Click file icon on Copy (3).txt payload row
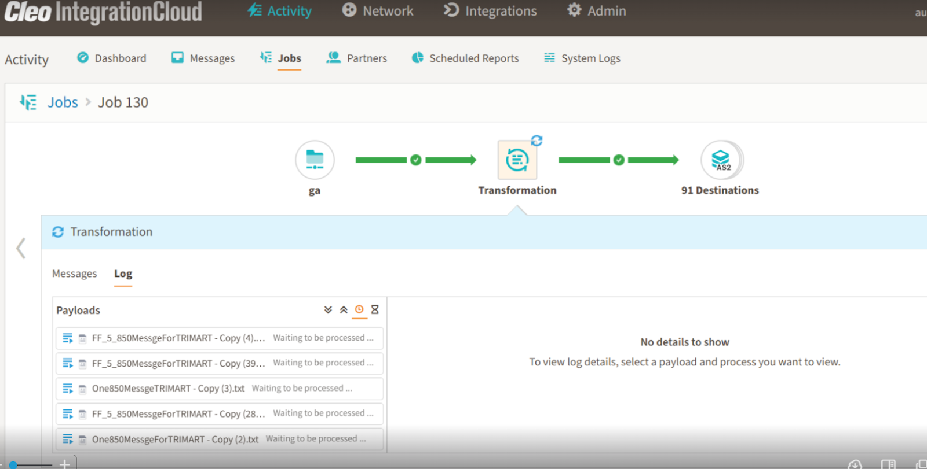The height and width of the screenshot is (469, 927). [x=83, y=389]
